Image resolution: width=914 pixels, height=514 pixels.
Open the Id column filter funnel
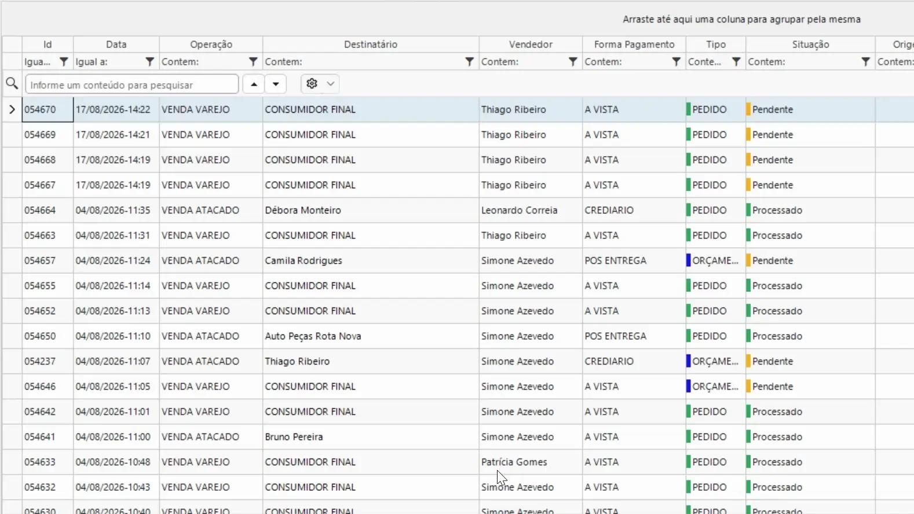tap(64, 62)
